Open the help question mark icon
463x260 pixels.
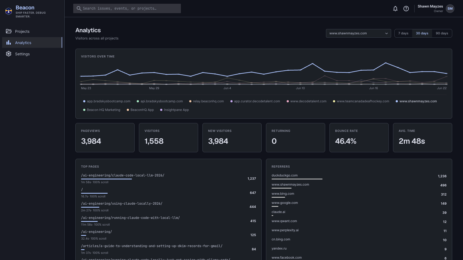point(406,9)
